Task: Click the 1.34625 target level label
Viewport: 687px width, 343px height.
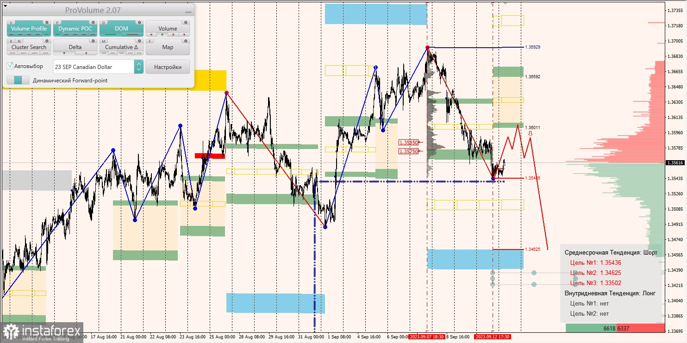Action: [x=533, y=249]
